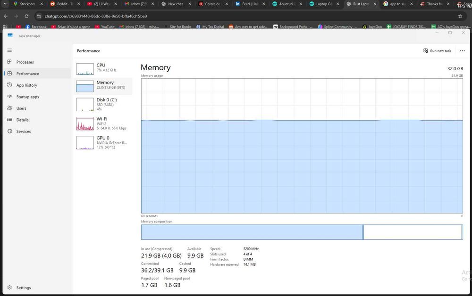Image resolution: width=472 pixels, height=296 pixels.
Task: Open the JOYABUY FINDS TIK bookmark
Action: pos(406,27)
